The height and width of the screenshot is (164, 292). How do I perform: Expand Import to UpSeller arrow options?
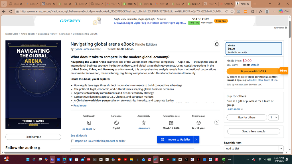196,140
